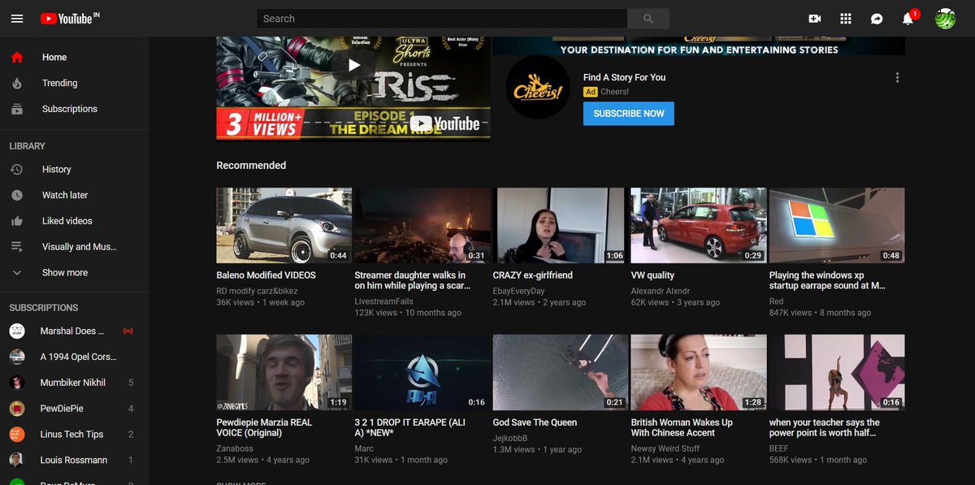Viewport: 975px width, 485px height.
Task: Open the British Woman Chinese Accent thumbnail
Action: tap(699, 373)
